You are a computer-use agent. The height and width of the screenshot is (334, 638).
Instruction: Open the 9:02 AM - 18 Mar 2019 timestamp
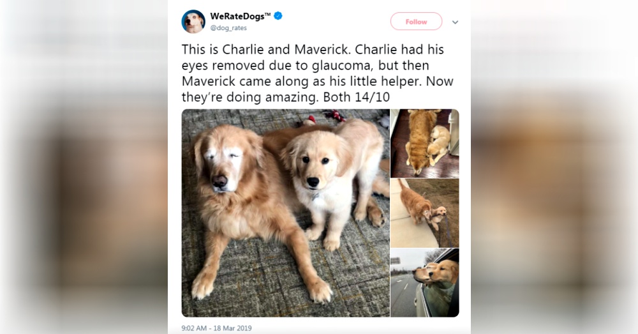[216, 328]
